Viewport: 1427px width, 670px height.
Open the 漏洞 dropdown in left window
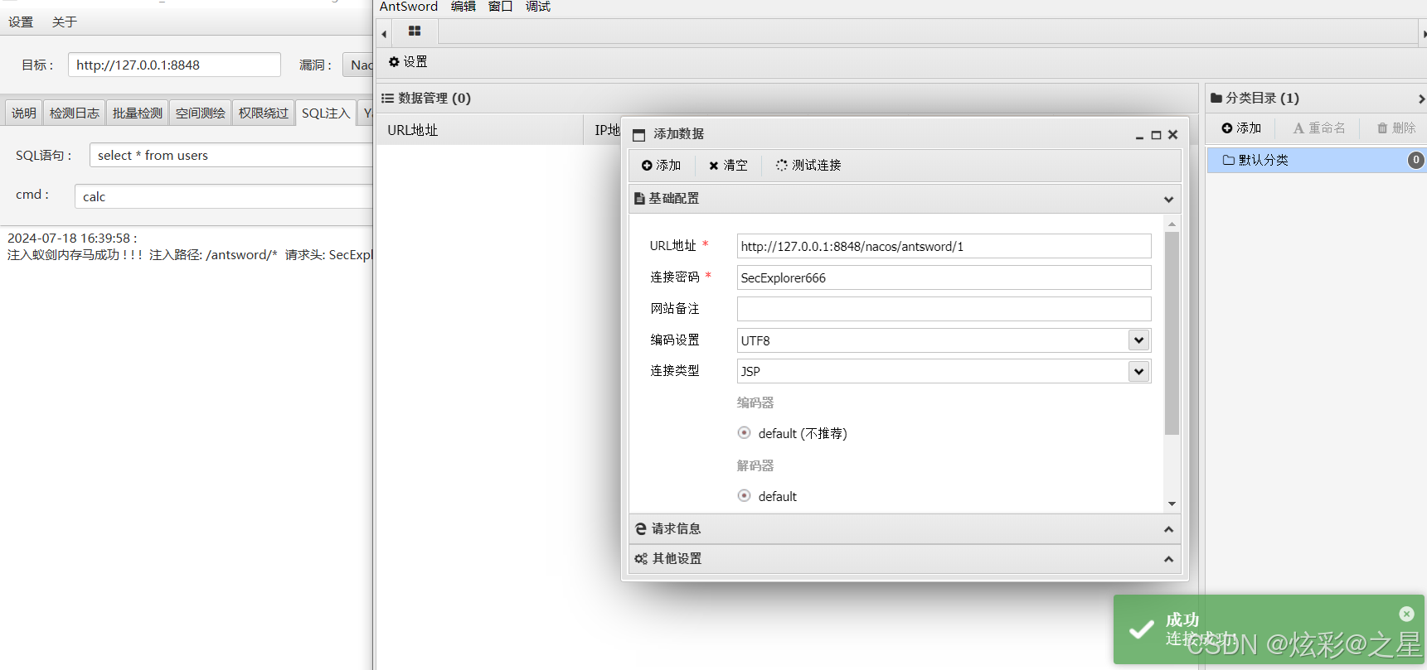(358, 65)
